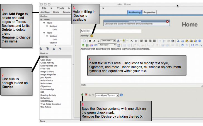The image size is (203, 126).
Task: Undo the last edit
Action: [182, 45]
